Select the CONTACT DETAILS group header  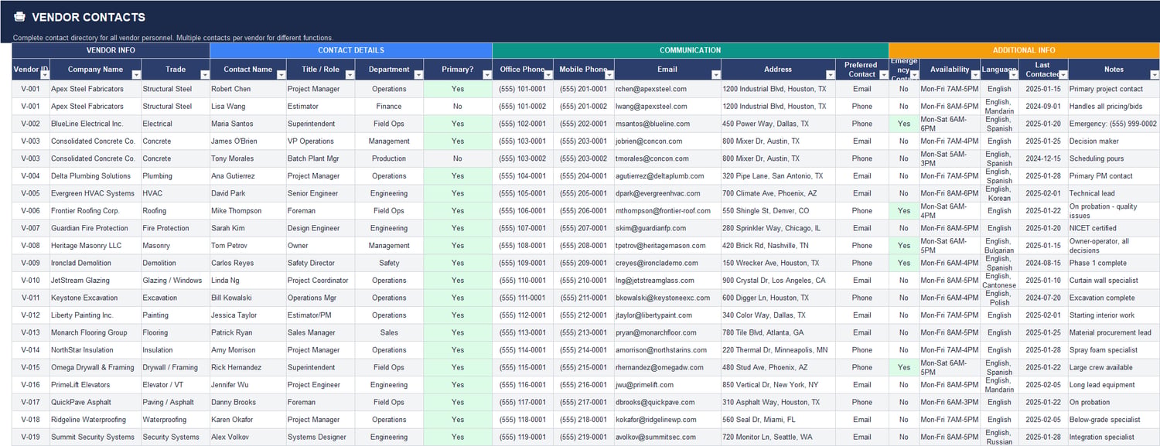[351, 50]
